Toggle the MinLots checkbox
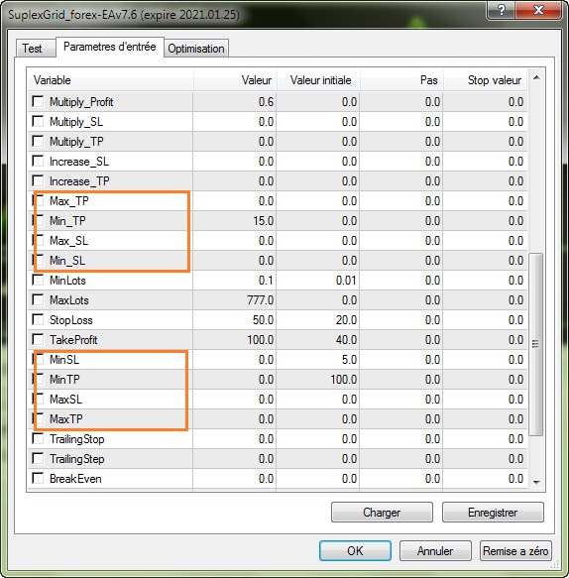The height and width of the screenshot is (578, 569). pyautogui.click(x=38, y=280)
